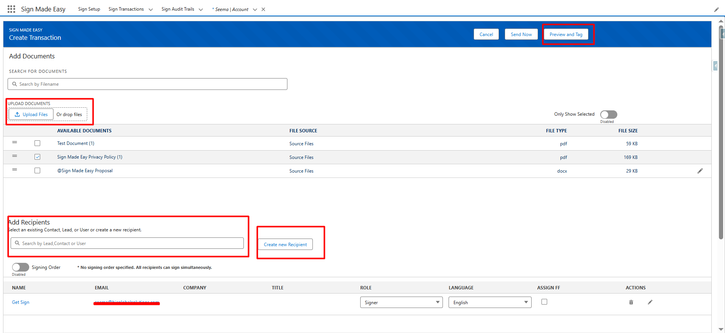This screenshot has width=725, height=333.
Task: Switch to the Seema | Account tab
Action: tap(230, 9)
